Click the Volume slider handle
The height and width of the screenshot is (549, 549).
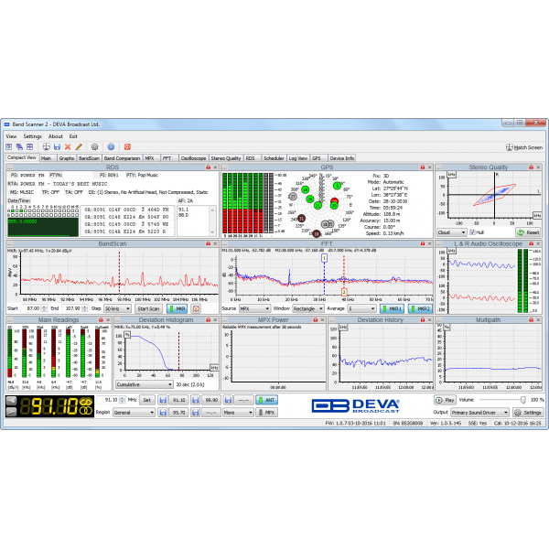pos(522,400)
